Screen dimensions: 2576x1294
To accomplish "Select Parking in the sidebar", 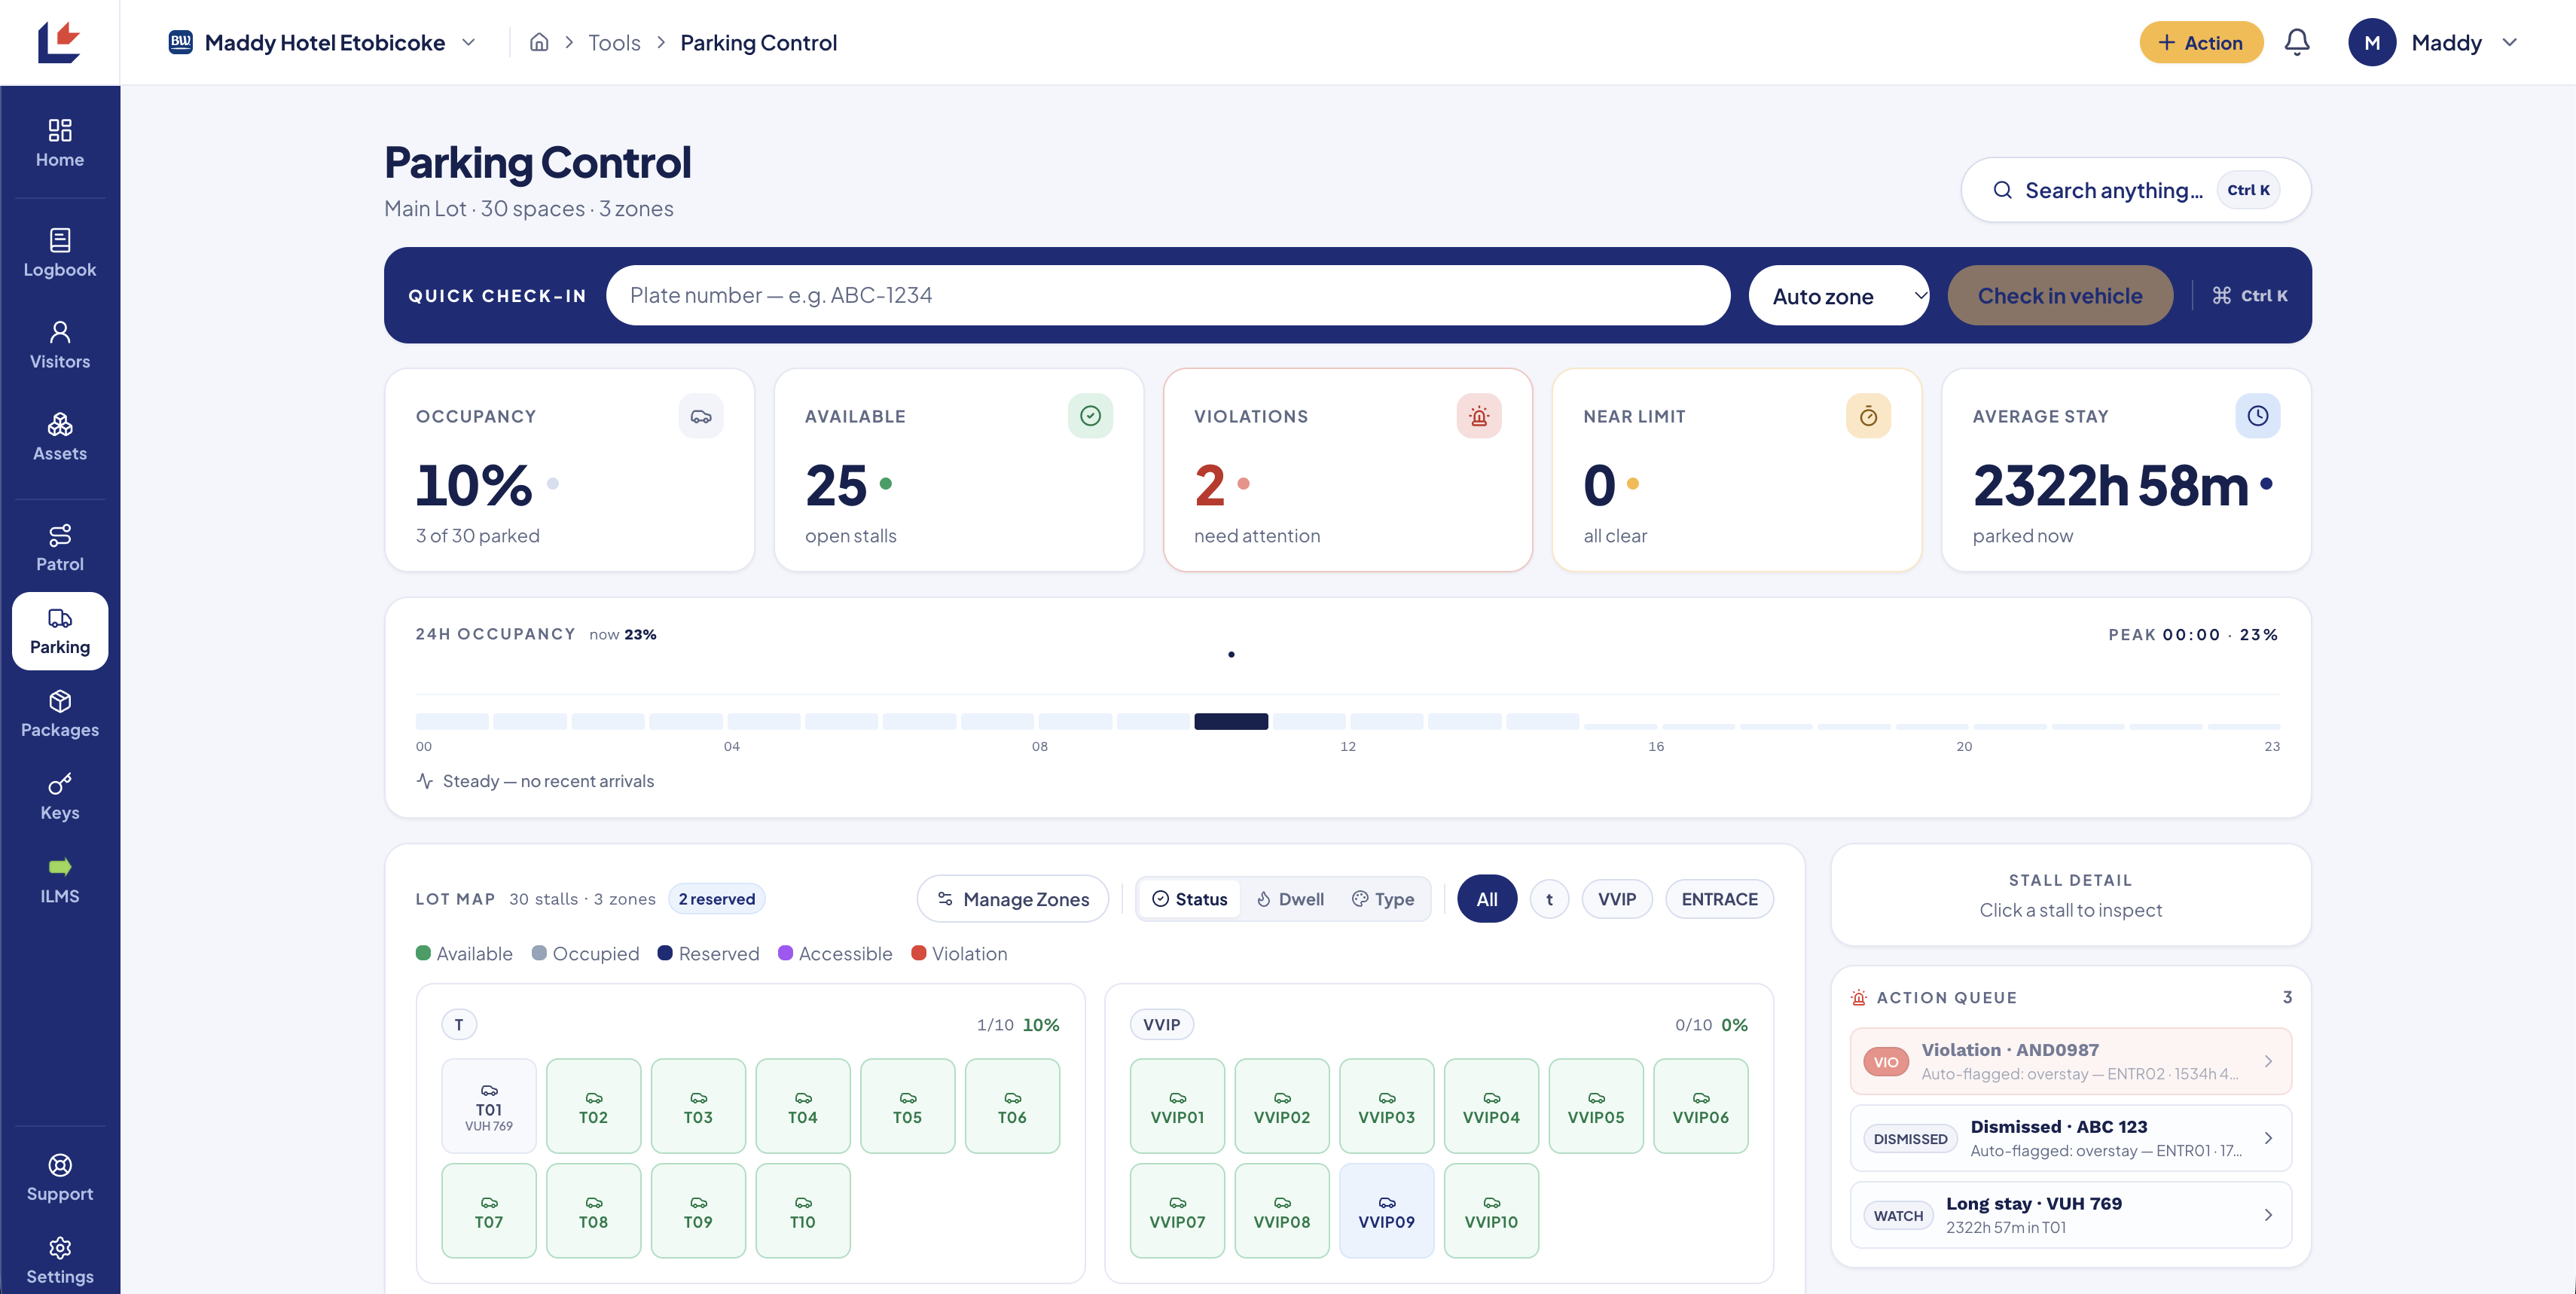I will [x=60, y=631].
